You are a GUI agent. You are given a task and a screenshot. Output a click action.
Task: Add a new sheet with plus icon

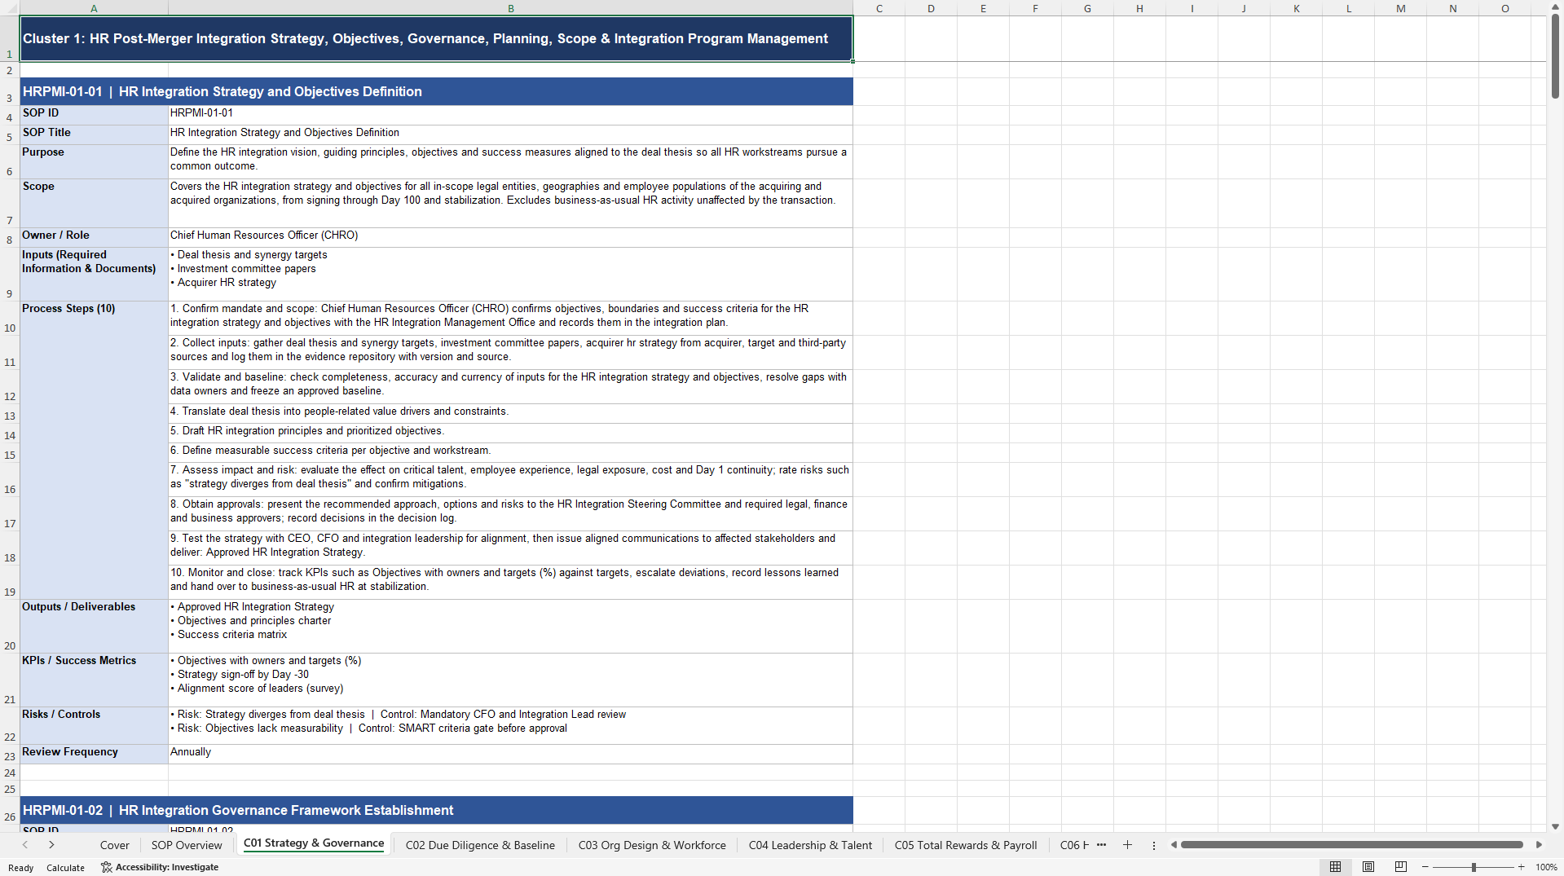pos(1127,845)
